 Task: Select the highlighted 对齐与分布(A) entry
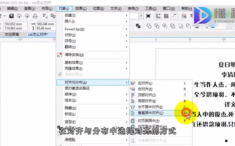coord(93,82)
